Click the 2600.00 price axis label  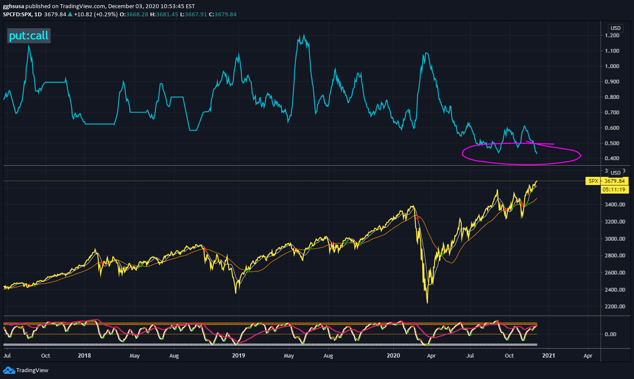615,273
